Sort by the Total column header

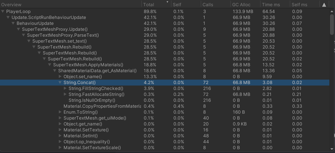click(157, 4)
